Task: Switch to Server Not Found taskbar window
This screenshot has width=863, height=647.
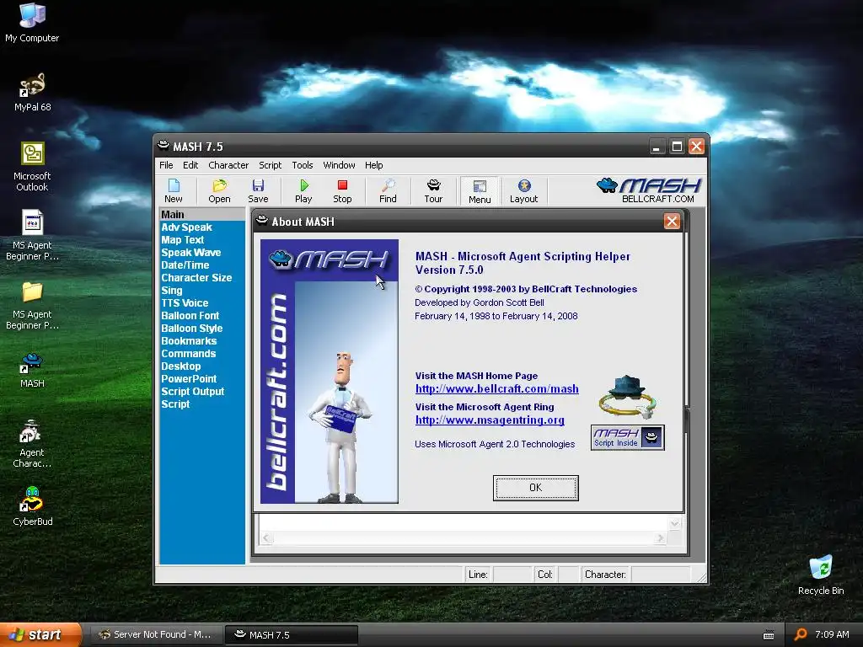Action: tap(156, 634)
